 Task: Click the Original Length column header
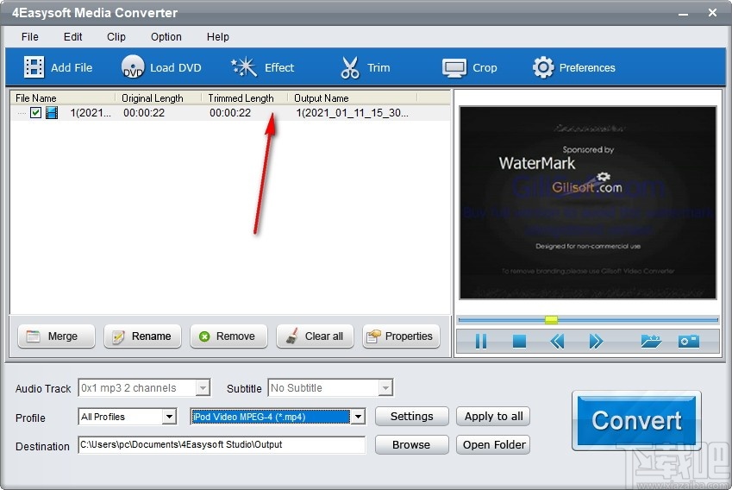(159, 98)
